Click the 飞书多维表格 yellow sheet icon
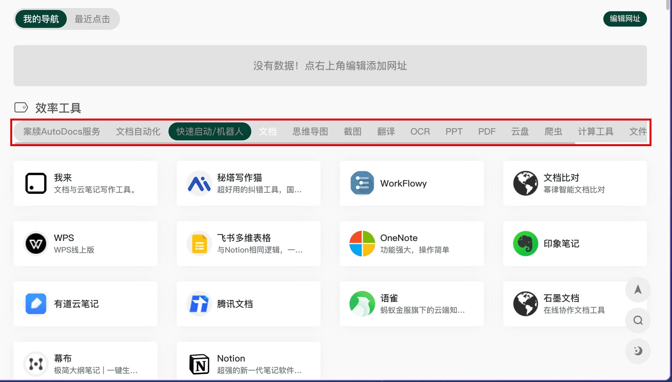Image resolution: width=672 pixels, height=382 pixels. (199, 244)
